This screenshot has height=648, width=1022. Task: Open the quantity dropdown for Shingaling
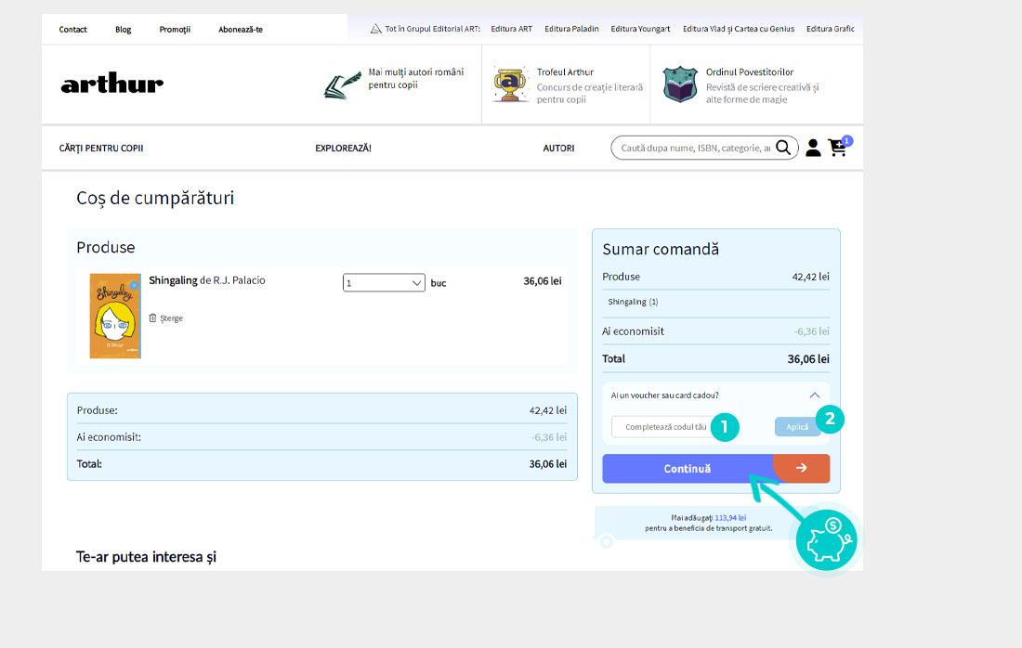[x=384, y=282]
